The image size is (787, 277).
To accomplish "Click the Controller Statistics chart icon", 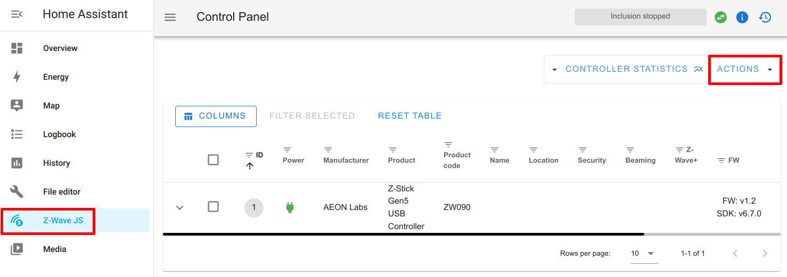I will click(x=698, y=69).
